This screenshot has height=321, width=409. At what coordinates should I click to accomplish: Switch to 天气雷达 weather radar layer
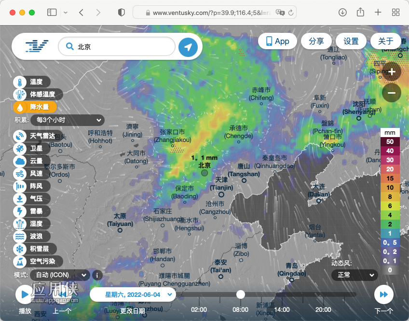tap(37, 136)
